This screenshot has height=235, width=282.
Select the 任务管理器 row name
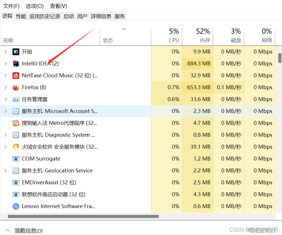point(35,99)
